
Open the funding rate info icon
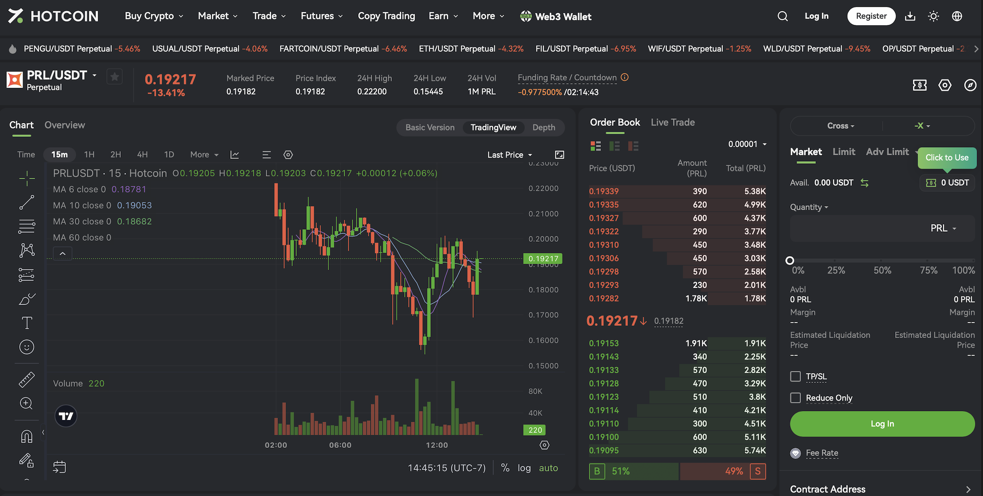point(624,77)
